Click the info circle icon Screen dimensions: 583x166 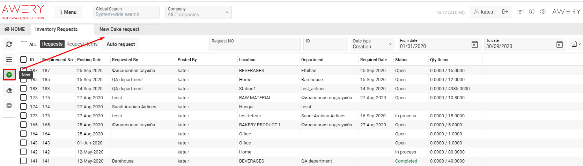531,11
